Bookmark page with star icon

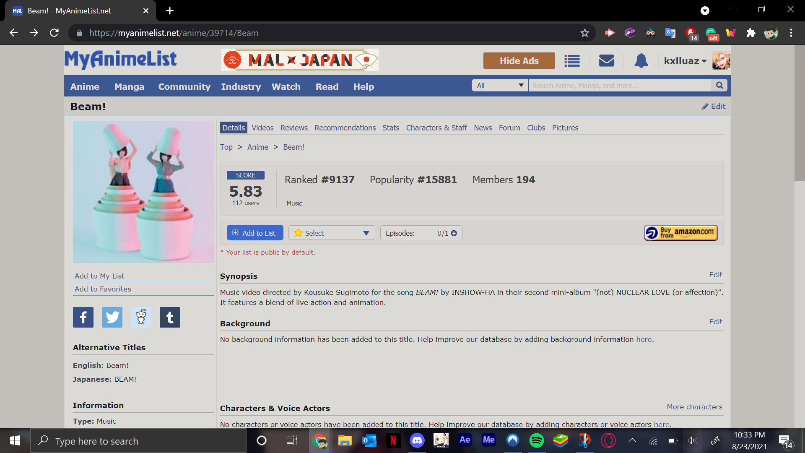[585, 33]
